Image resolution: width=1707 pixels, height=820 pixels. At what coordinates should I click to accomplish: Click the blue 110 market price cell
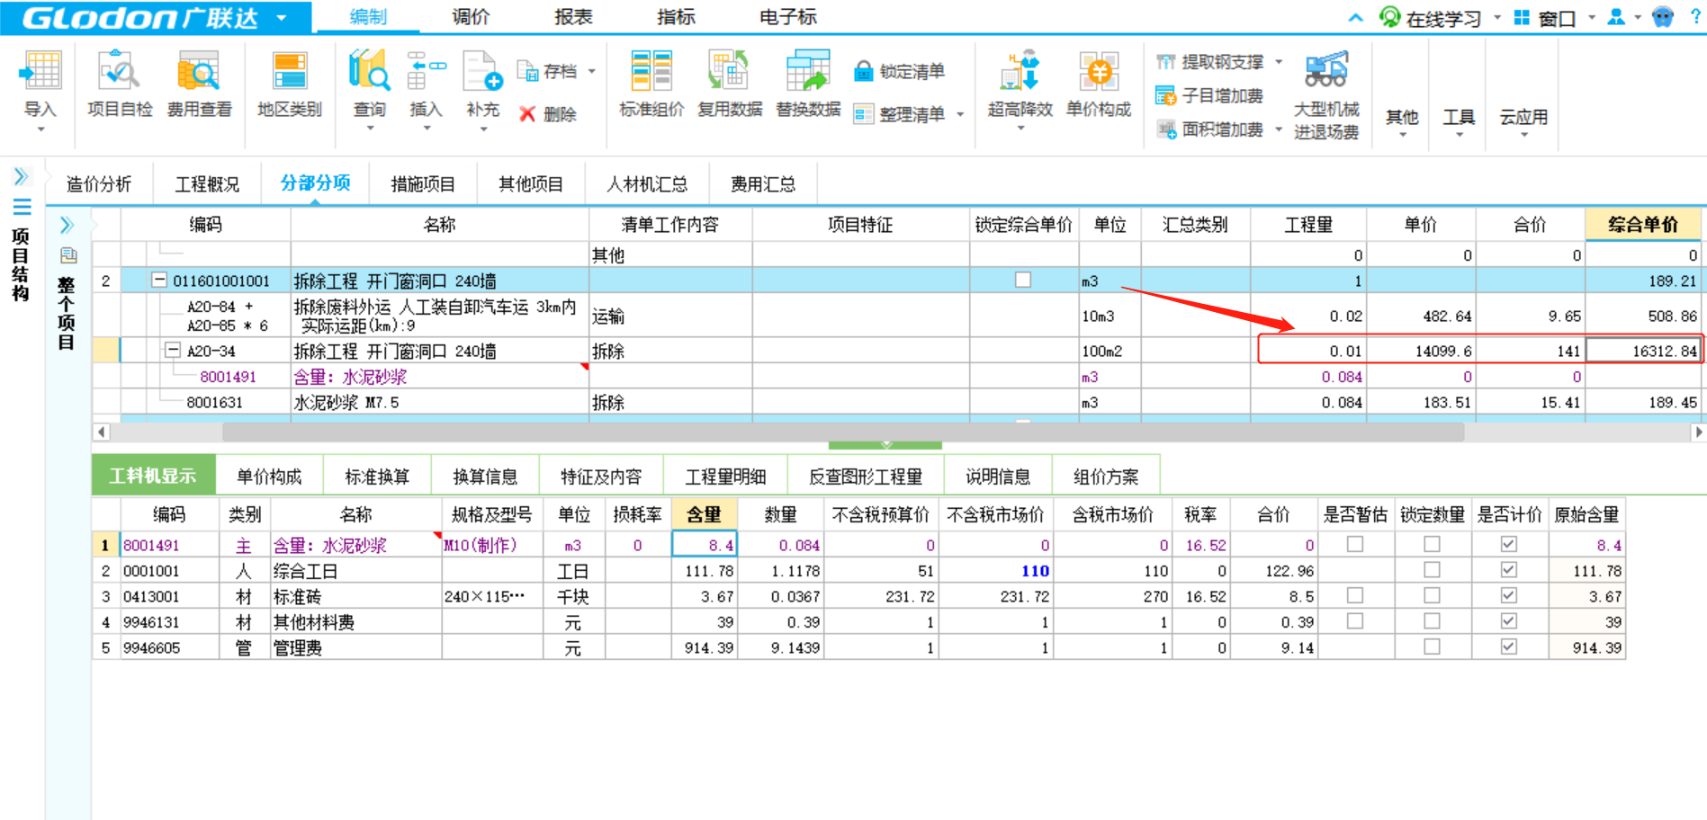pos(995,570)
